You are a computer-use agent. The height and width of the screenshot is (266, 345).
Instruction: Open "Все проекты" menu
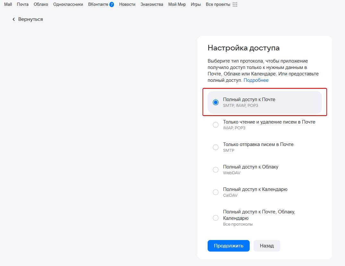point(218,4)
